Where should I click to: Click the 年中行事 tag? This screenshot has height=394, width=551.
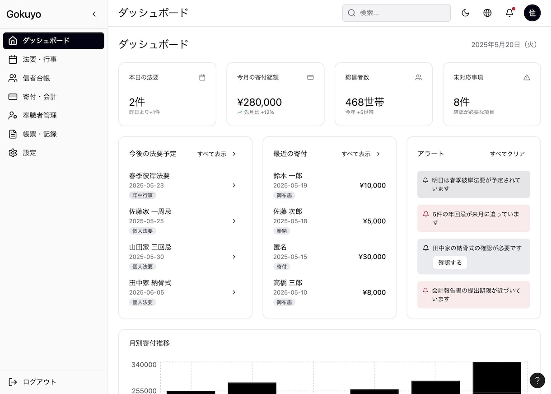[143, 195]
